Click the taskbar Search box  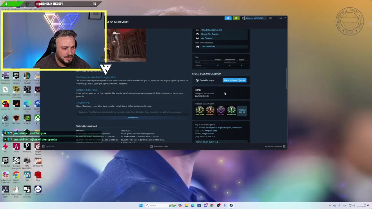tap(161, 206)
